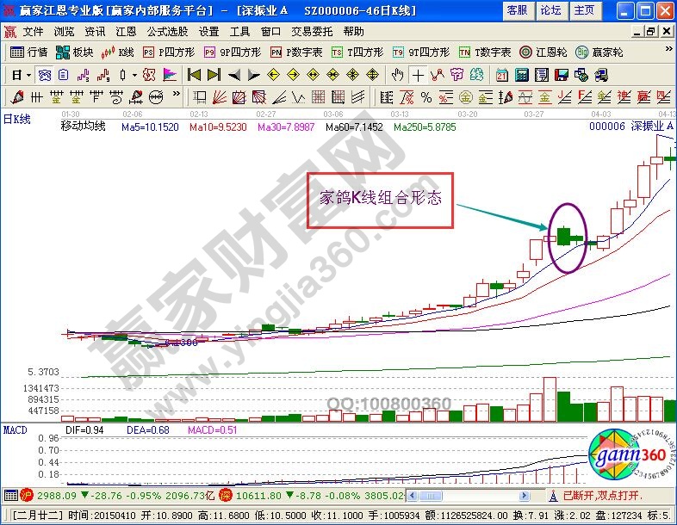This screenshot has height=525, width=677.
Task: Expand the 日 period dropdown arrow
Action: pos(28,74)
